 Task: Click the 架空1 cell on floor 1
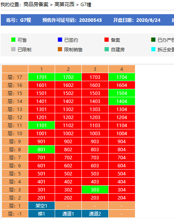point(41,206)
